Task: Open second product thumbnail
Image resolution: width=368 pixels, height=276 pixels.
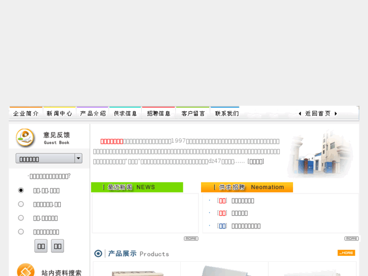Action: click(224, 269)
